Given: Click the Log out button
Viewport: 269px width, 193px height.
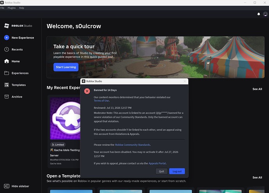Looking at the screenshot, I should [x=177, y=171].
